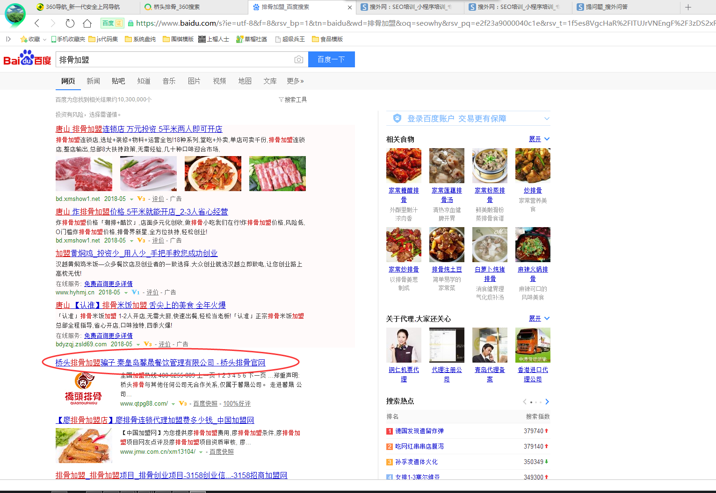Open the 排骨炖土豆 link
716x493 pixels.
pyautogui.click(x=447, y=270)
